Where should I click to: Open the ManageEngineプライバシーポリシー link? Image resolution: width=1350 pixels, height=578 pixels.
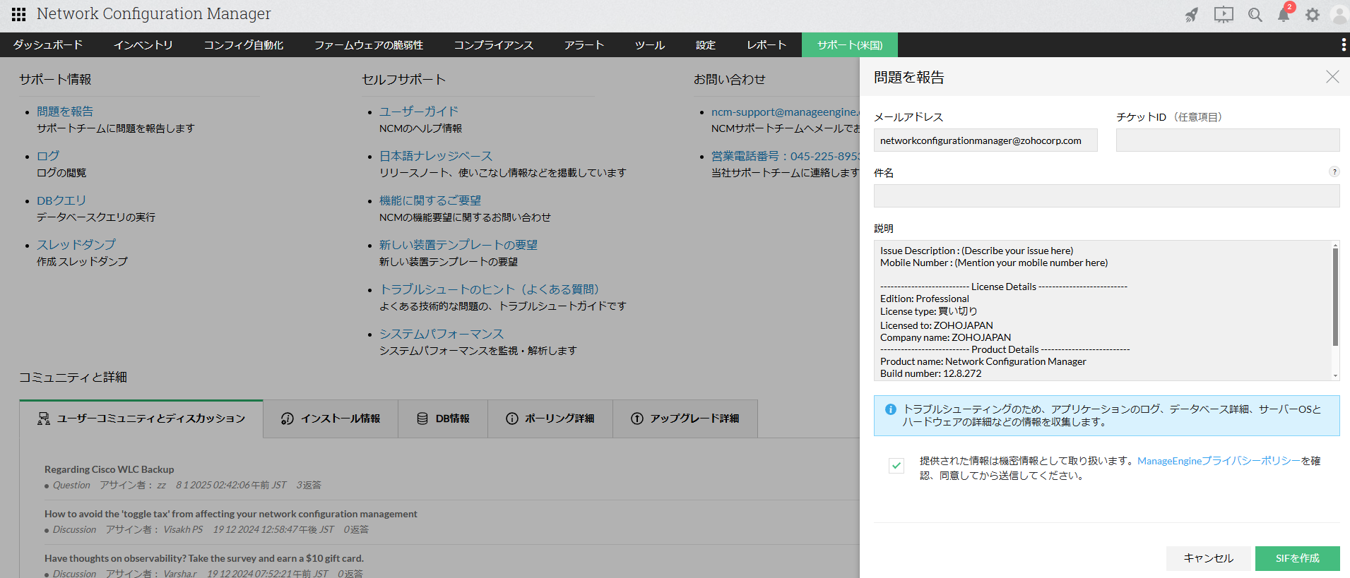pos(1219,461)
